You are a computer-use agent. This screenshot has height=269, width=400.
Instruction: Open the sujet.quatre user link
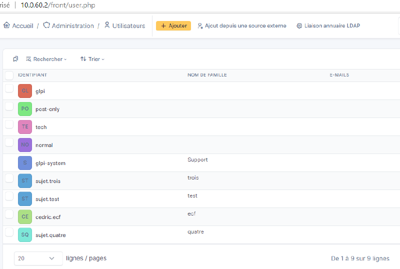click(50, 235)
